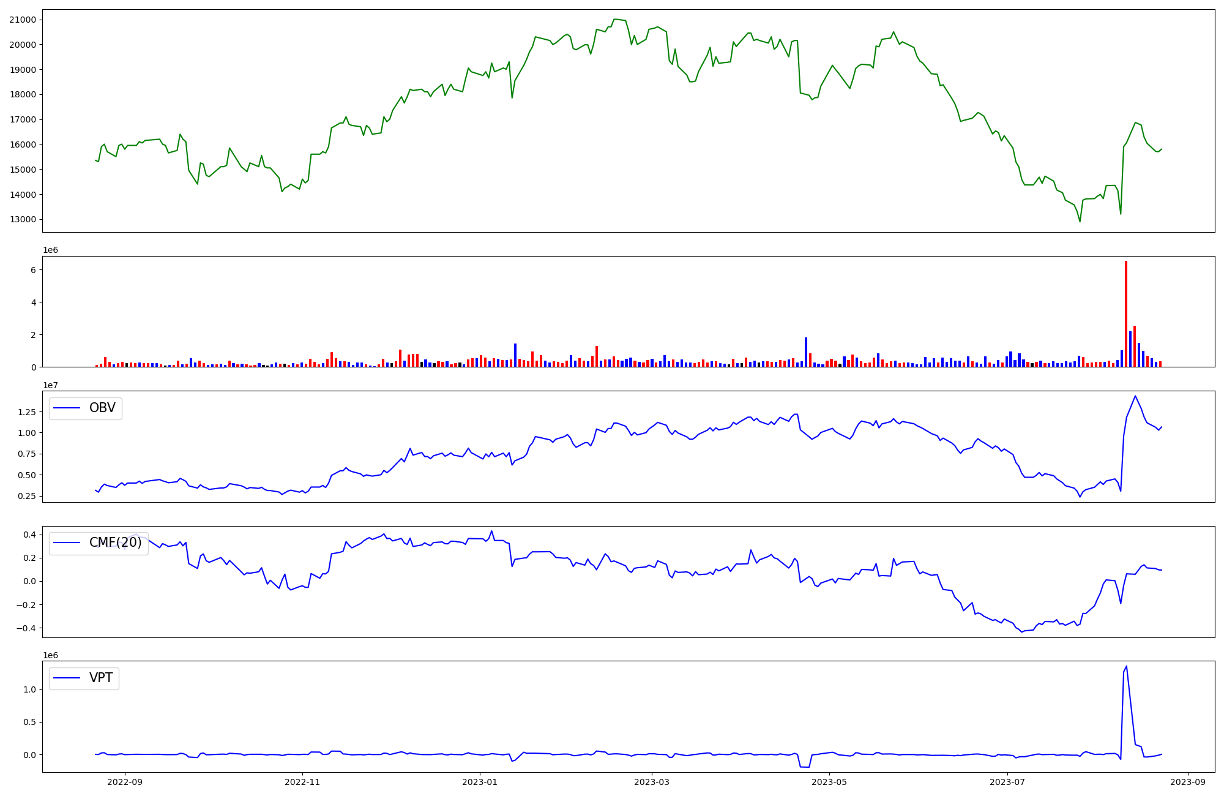Click the 1e7 scale label above OBV panel
1224x796 pixels.
[x=50, y=385]
